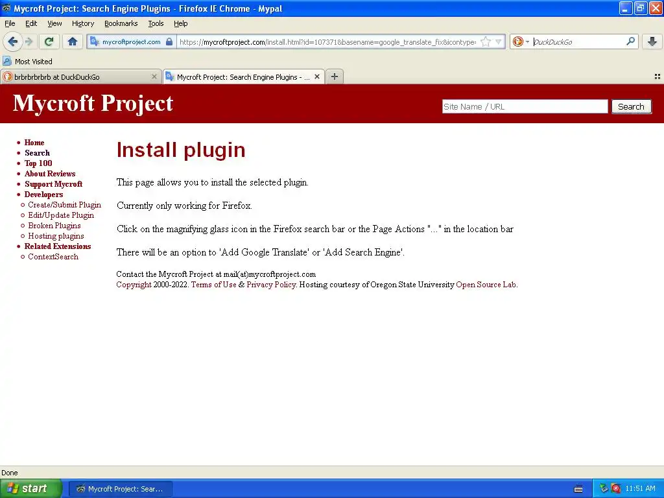Select the Mycroft Project taskbar window button

[120, 489]
